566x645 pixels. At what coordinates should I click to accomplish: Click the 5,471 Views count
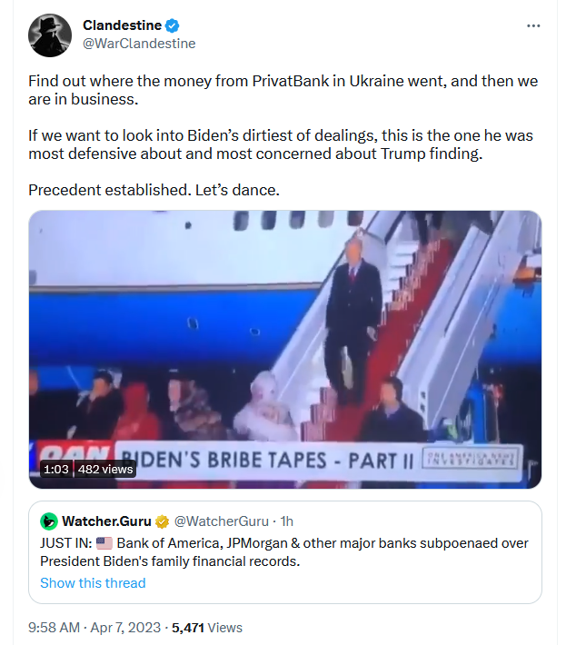click(207, 628)
